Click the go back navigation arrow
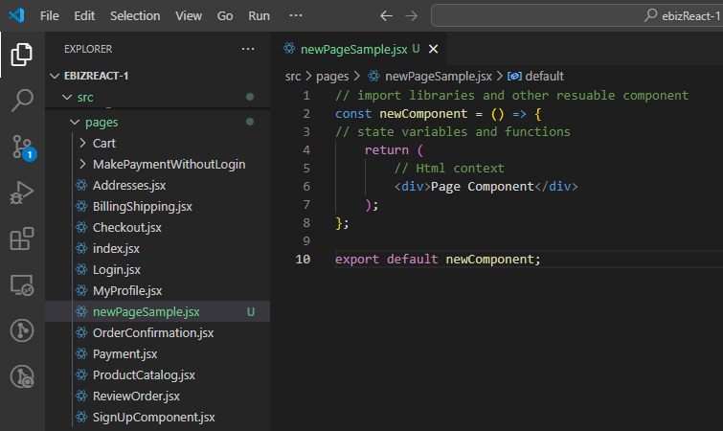The image size is (723, 431). pyautogui.click(x=386, y=15)
